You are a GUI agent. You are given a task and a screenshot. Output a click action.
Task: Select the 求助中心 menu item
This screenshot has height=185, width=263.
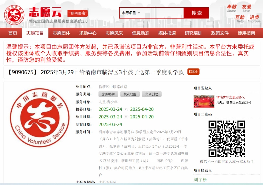[x=88, y=33]
